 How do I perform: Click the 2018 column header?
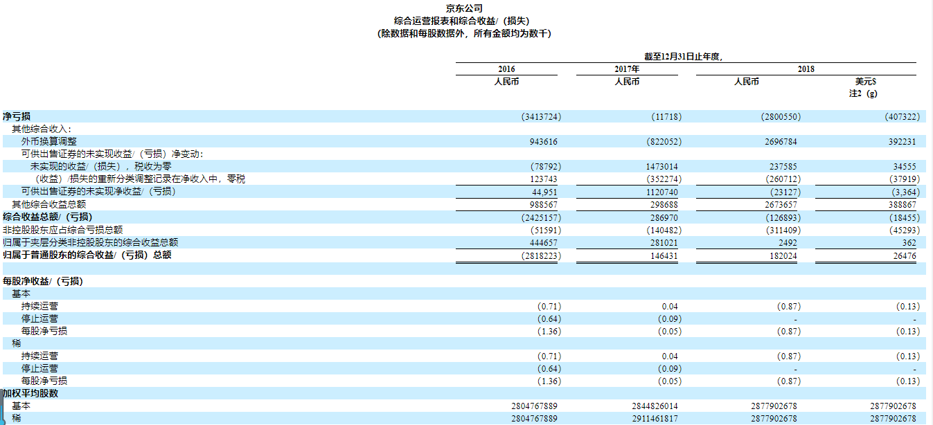(806, 69)
